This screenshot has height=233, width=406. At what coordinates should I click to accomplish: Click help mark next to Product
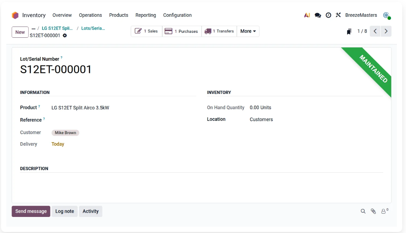39,106
